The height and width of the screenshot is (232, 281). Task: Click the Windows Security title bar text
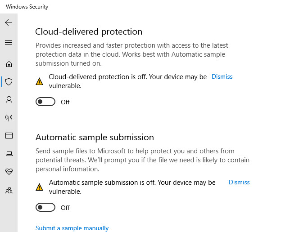[x=27, y=7]
